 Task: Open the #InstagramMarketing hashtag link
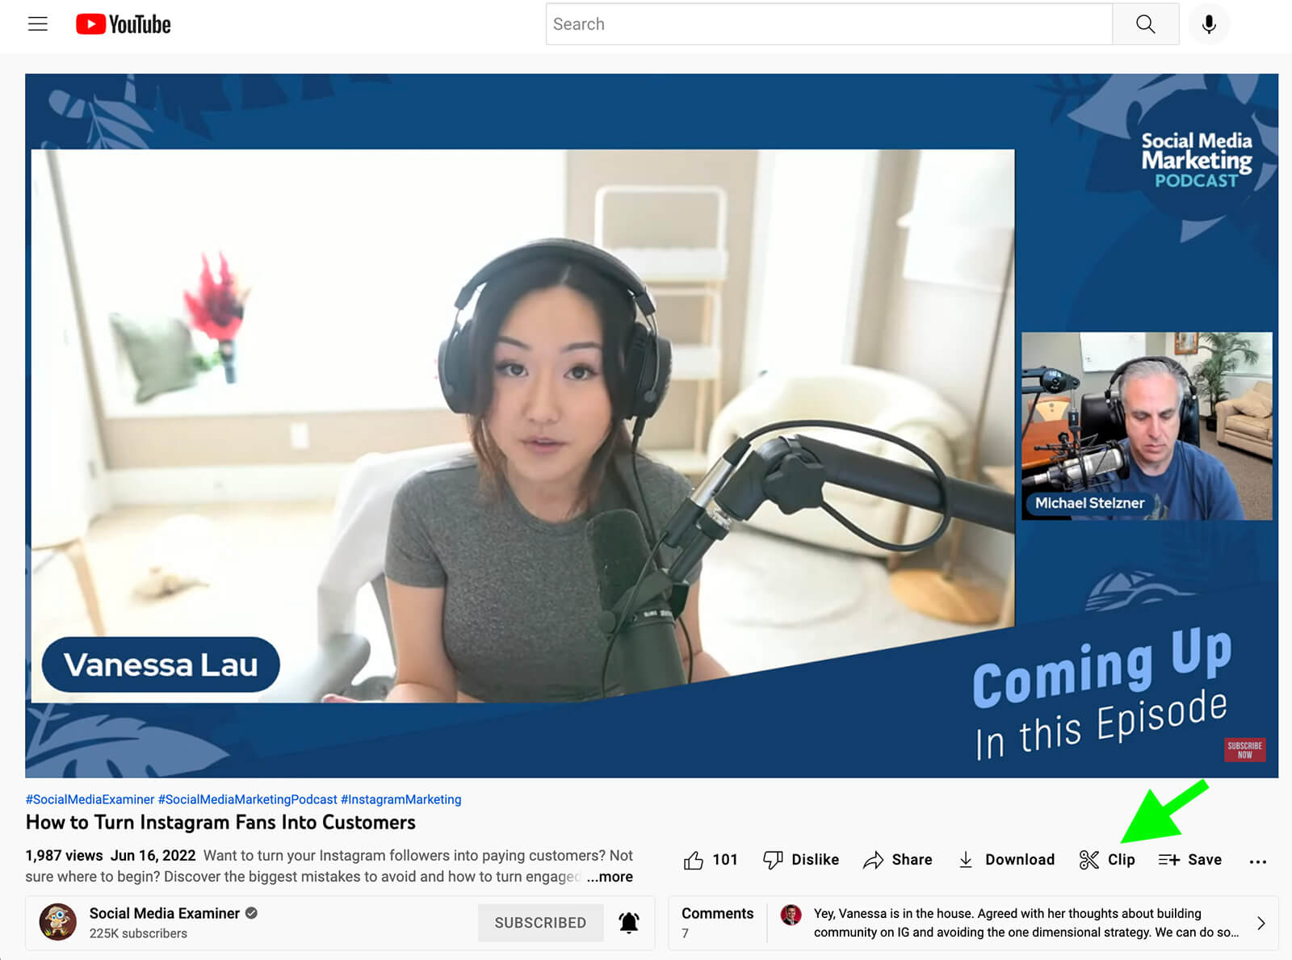tap(401, 799)
